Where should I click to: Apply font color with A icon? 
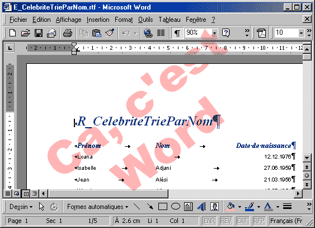268,207
